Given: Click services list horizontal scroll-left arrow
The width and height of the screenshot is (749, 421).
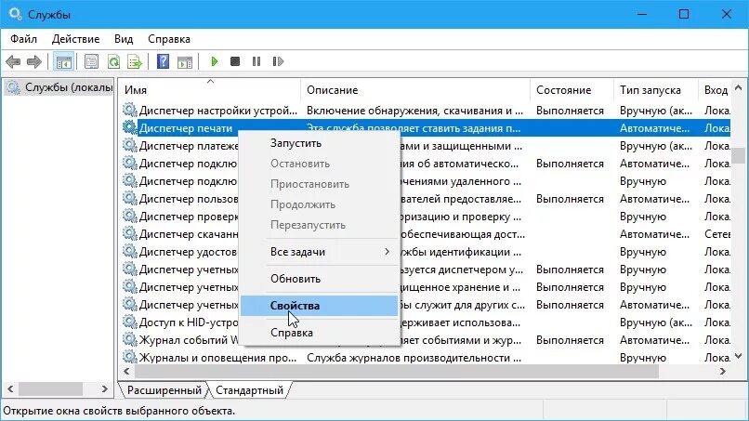Looking at the screenshot, I should pos(126,372).
